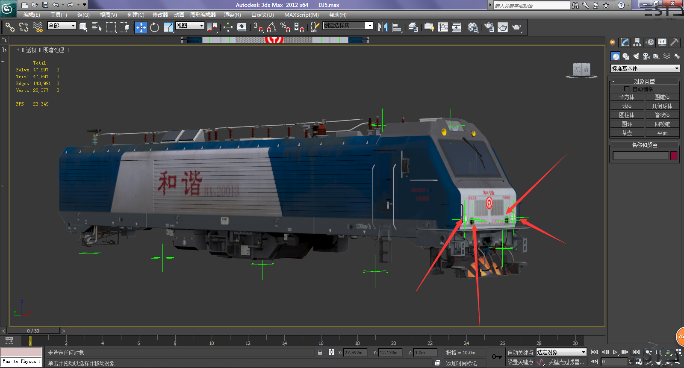
Task: Click the Bind to Space Warp icon
Action: tap(38, 27)
